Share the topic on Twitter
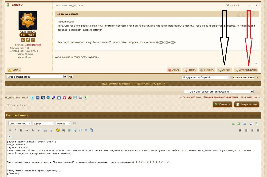This screenshot has height=177, width=267. tap(32, 97)
